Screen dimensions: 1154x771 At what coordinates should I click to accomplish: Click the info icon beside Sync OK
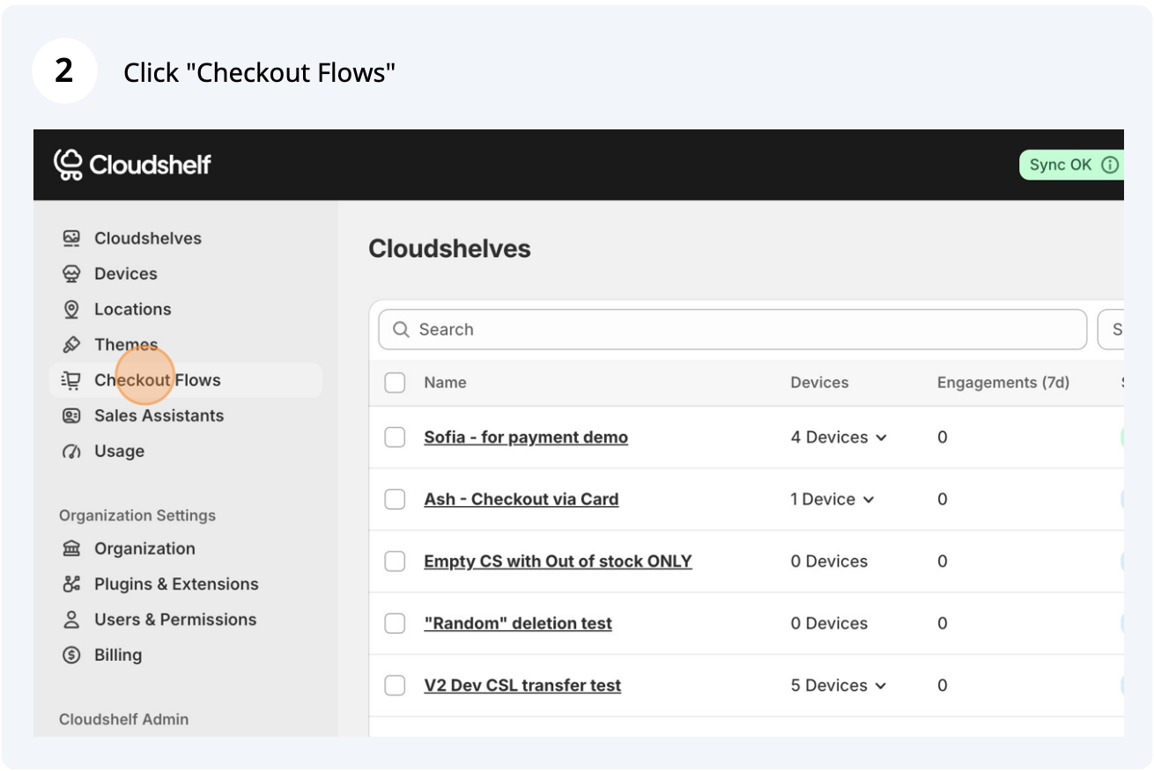point(1110,165)
